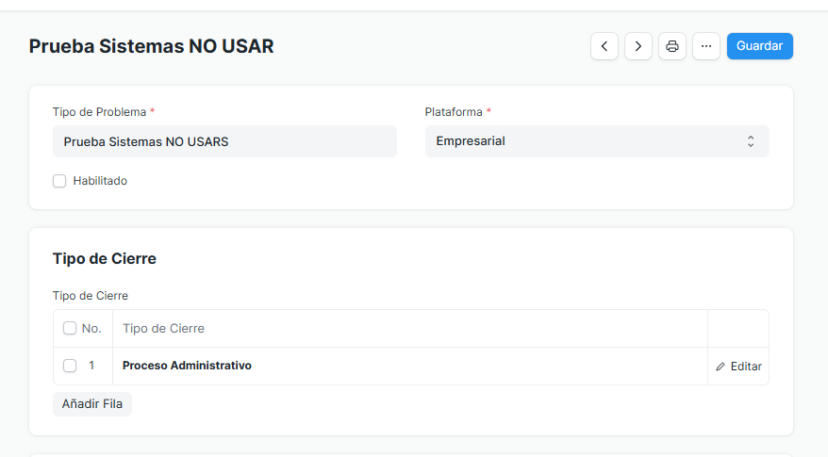
Task: Select all rows checkbox in table header
Action: point(70,329)
